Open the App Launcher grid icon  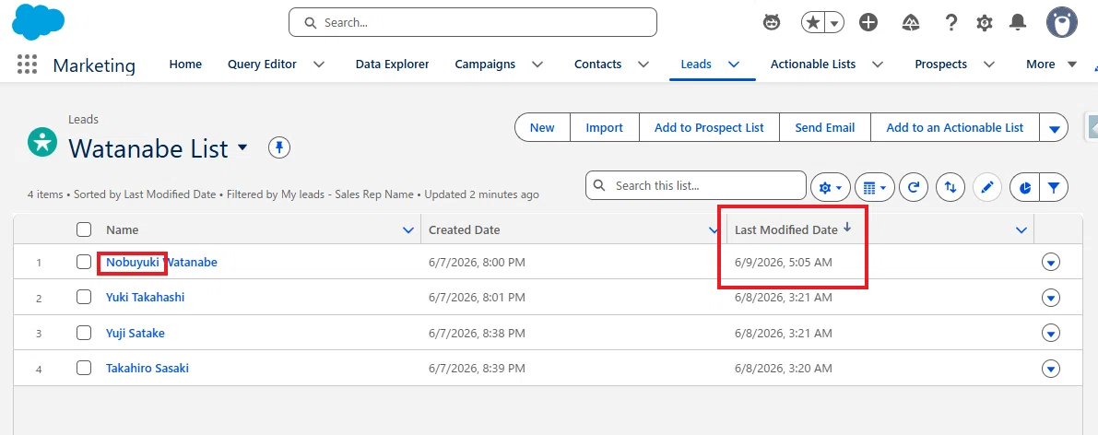pos(27,64)
